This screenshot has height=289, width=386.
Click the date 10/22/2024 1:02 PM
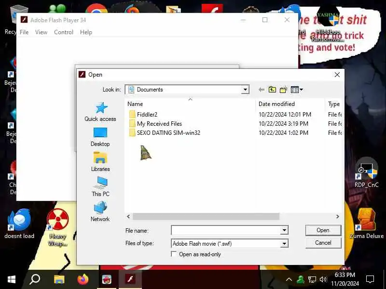click(283, 133)
